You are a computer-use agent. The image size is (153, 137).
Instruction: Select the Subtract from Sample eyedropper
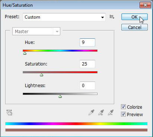click(111, 112)
